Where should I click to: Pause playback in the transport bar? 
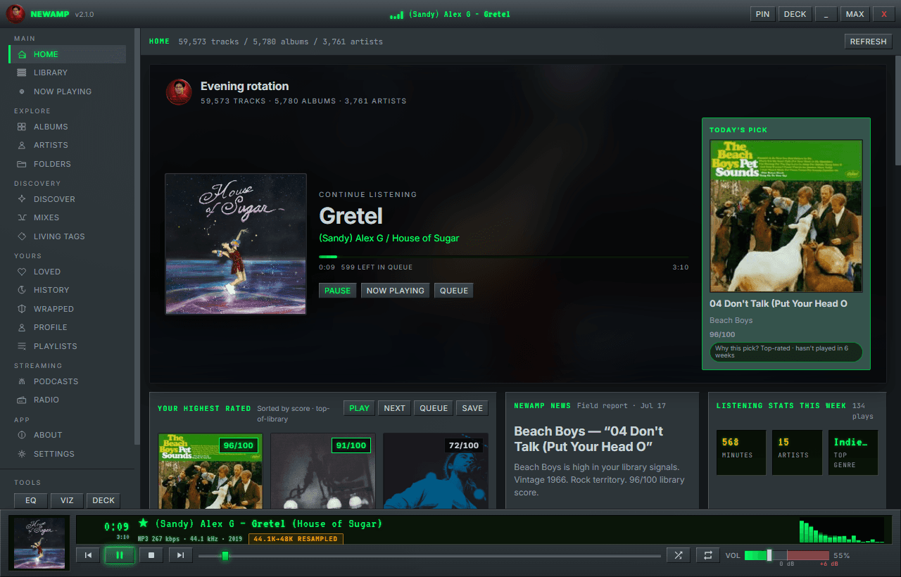tap(120, 555)
